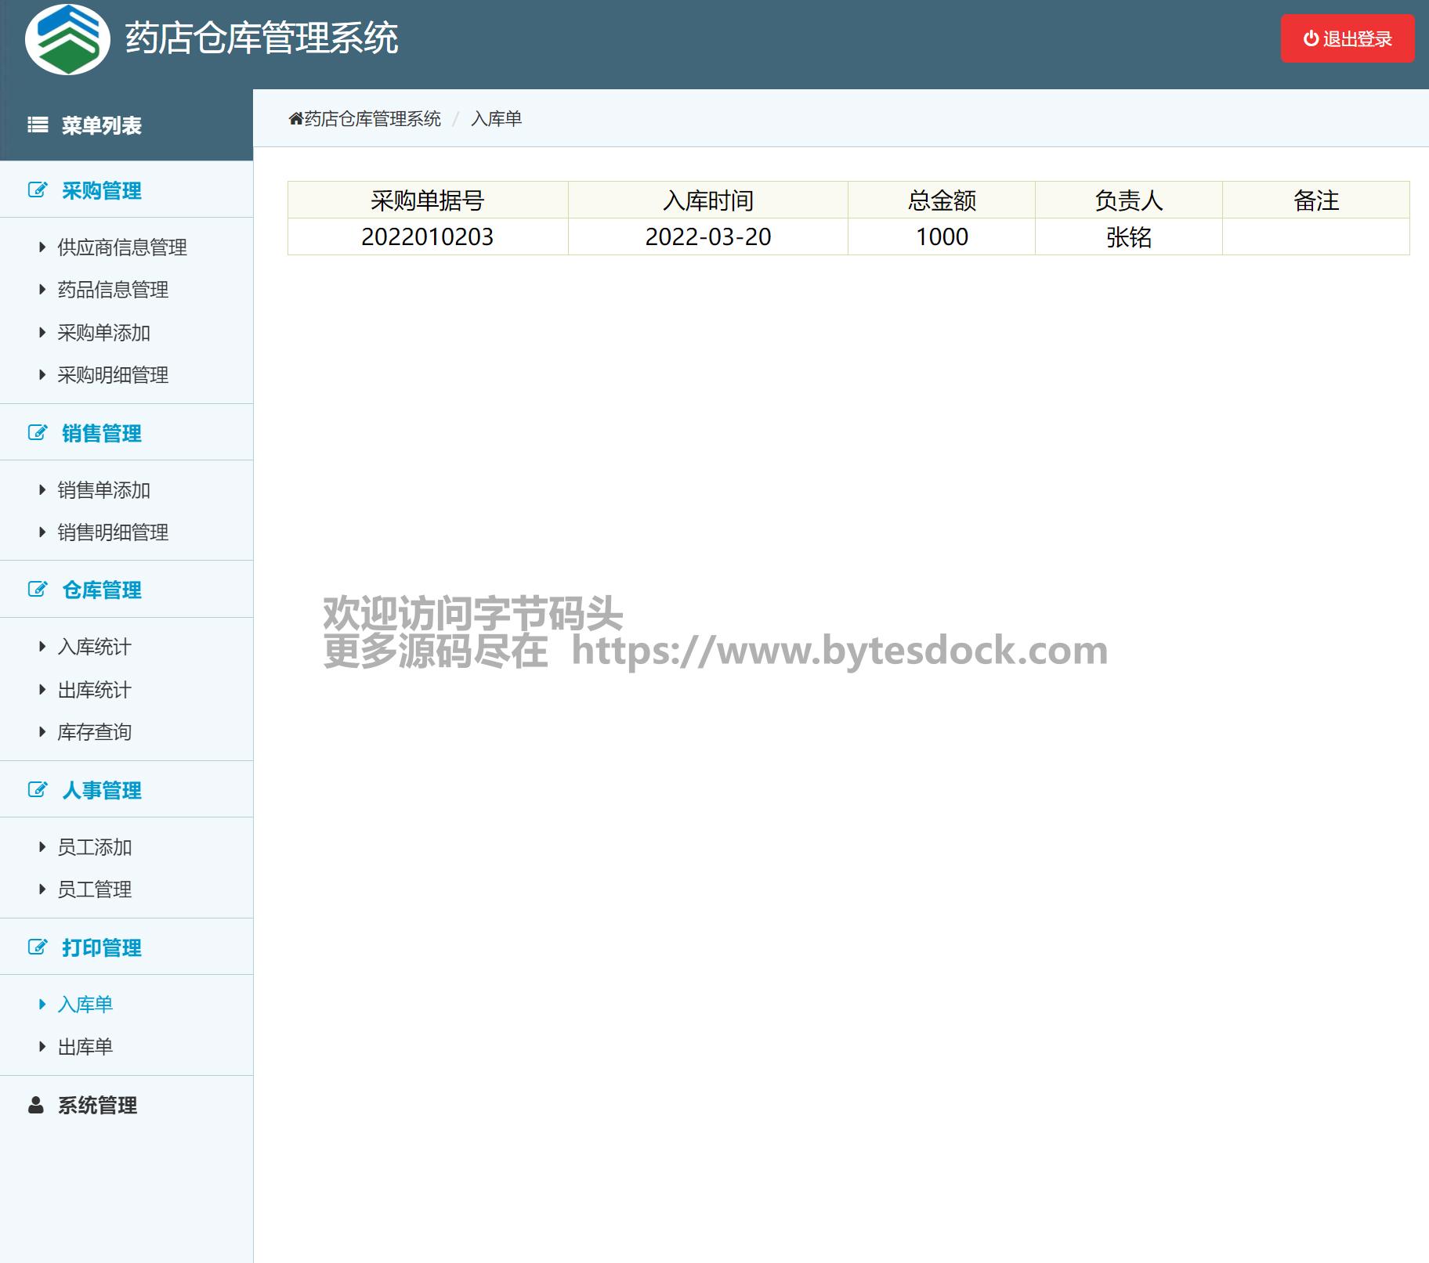The height and width of the screenshot is (1263, 1429).
Task: Click the home icon in the breadcrumb
Action: pyautogui.click(x=295, y=119)
